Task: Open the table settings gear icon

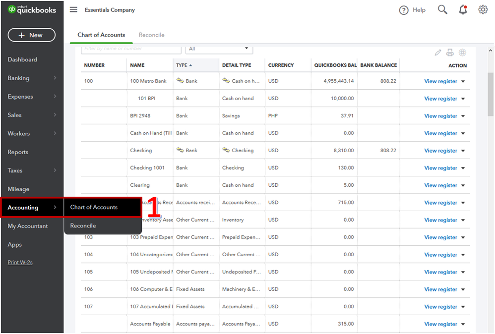Action: pyautogui.click(x=462, y=53)
